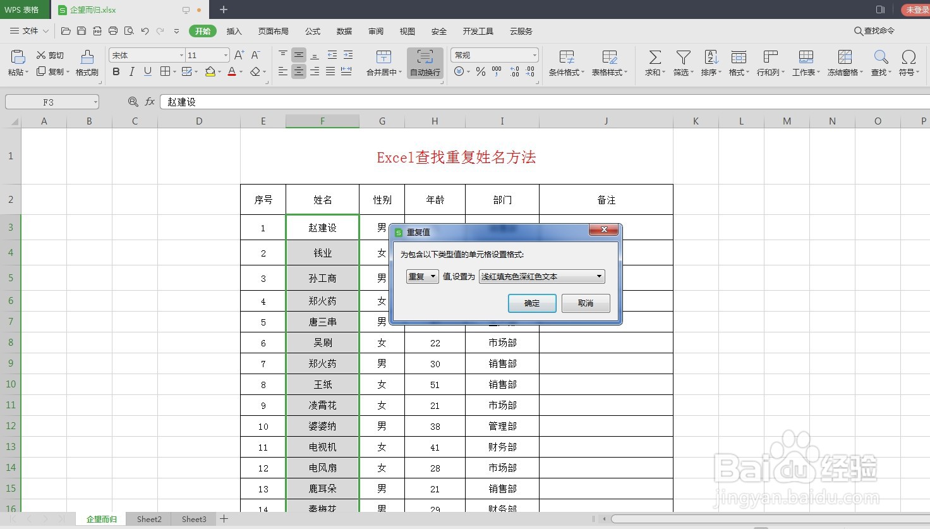Open the font size dropdown 11
930x529 pixels.
[226, 56]
